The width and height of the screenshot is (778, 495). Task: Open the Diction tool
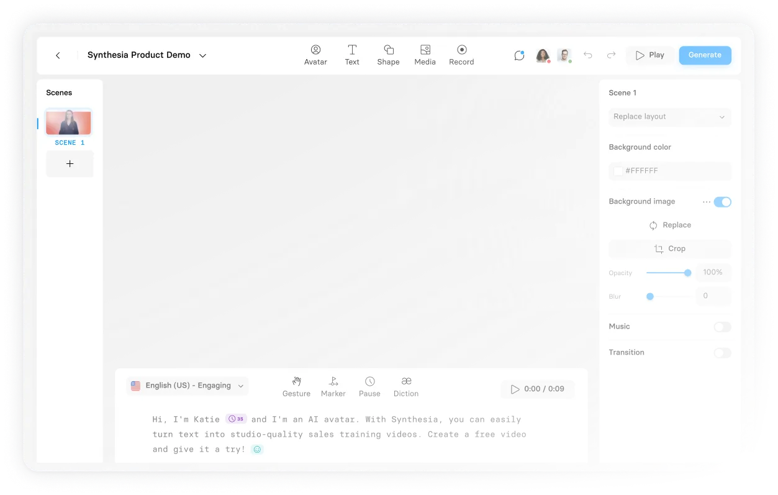(x=406, y=386)
